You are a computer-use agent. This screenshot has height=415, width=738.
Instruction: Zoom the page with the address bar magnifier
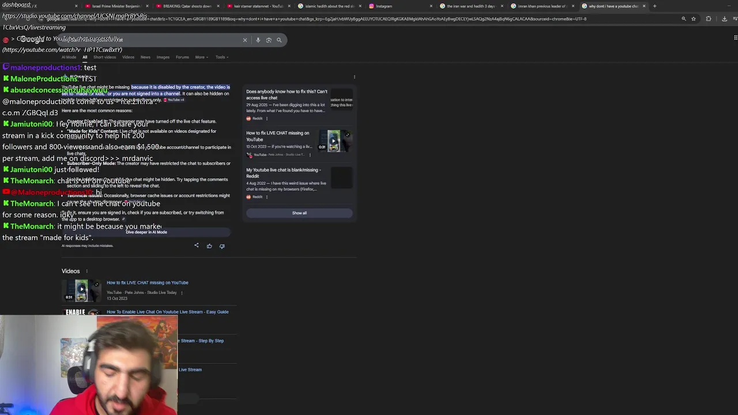point(684,18)
